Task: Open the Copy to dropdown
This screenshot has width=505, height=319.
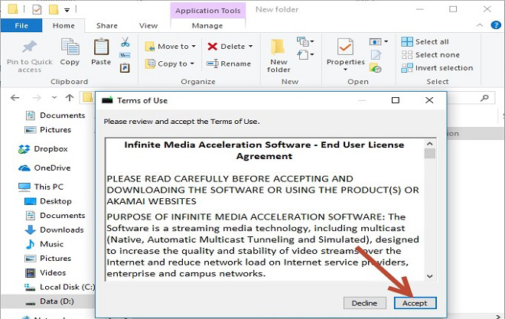Action: point(169,63)
